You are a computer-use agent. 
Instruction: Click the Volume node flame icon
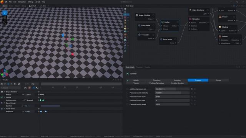220,36
